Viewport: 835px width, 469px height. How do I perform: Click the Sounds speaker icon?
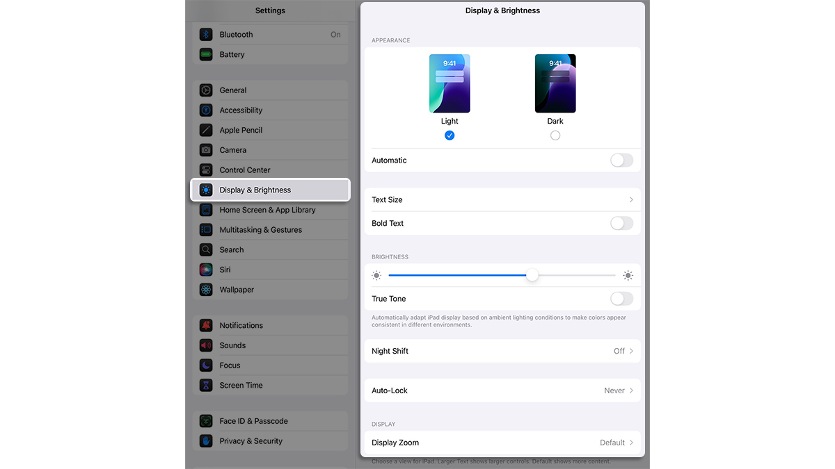[x=206, y=345]
